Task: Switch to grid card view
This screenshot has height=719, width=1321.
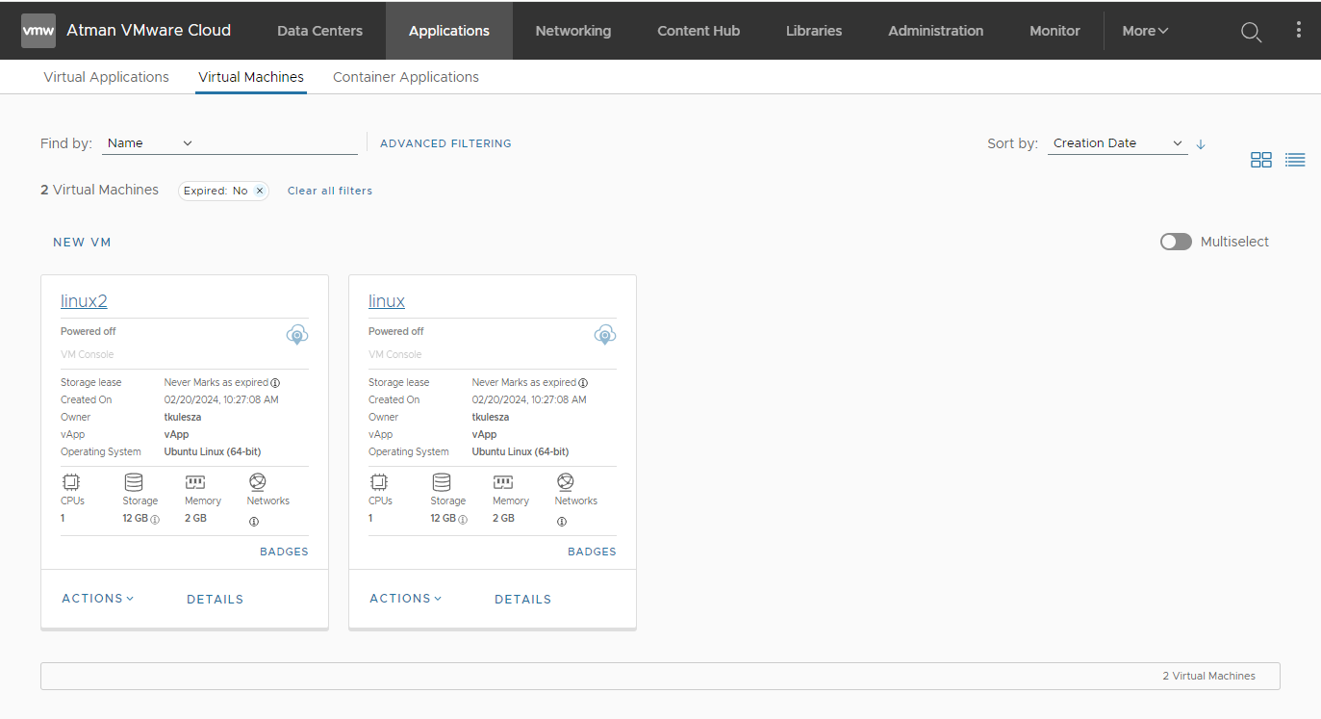Action: (x=1260, y=160)
